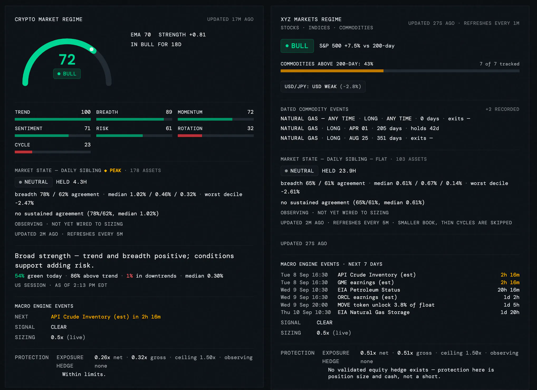Click the 103 ASSETS label
The height and width of the screenshot is (390, 537).
(x=411, y=159)
